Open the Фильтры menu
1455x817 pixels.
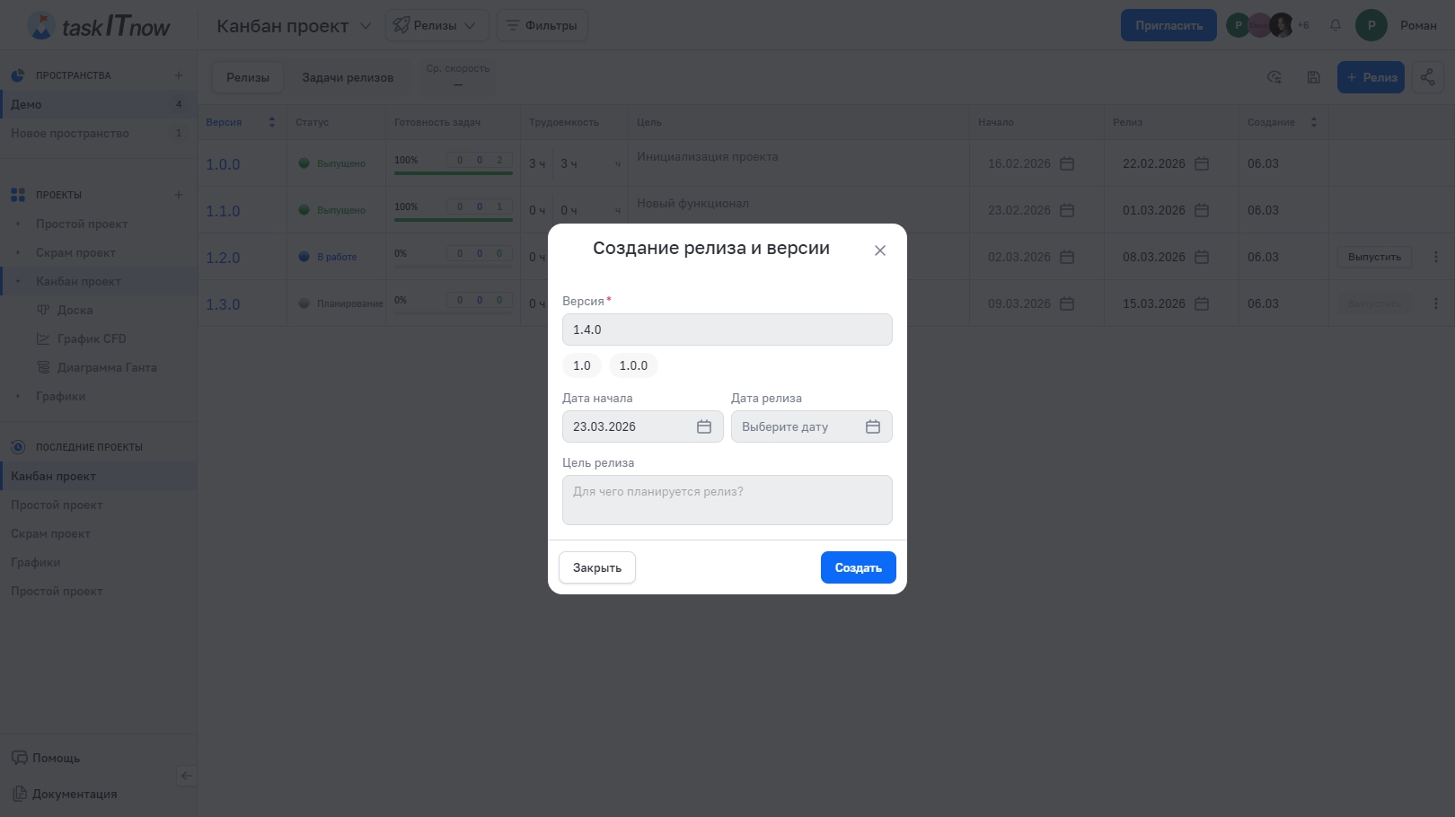542,25
